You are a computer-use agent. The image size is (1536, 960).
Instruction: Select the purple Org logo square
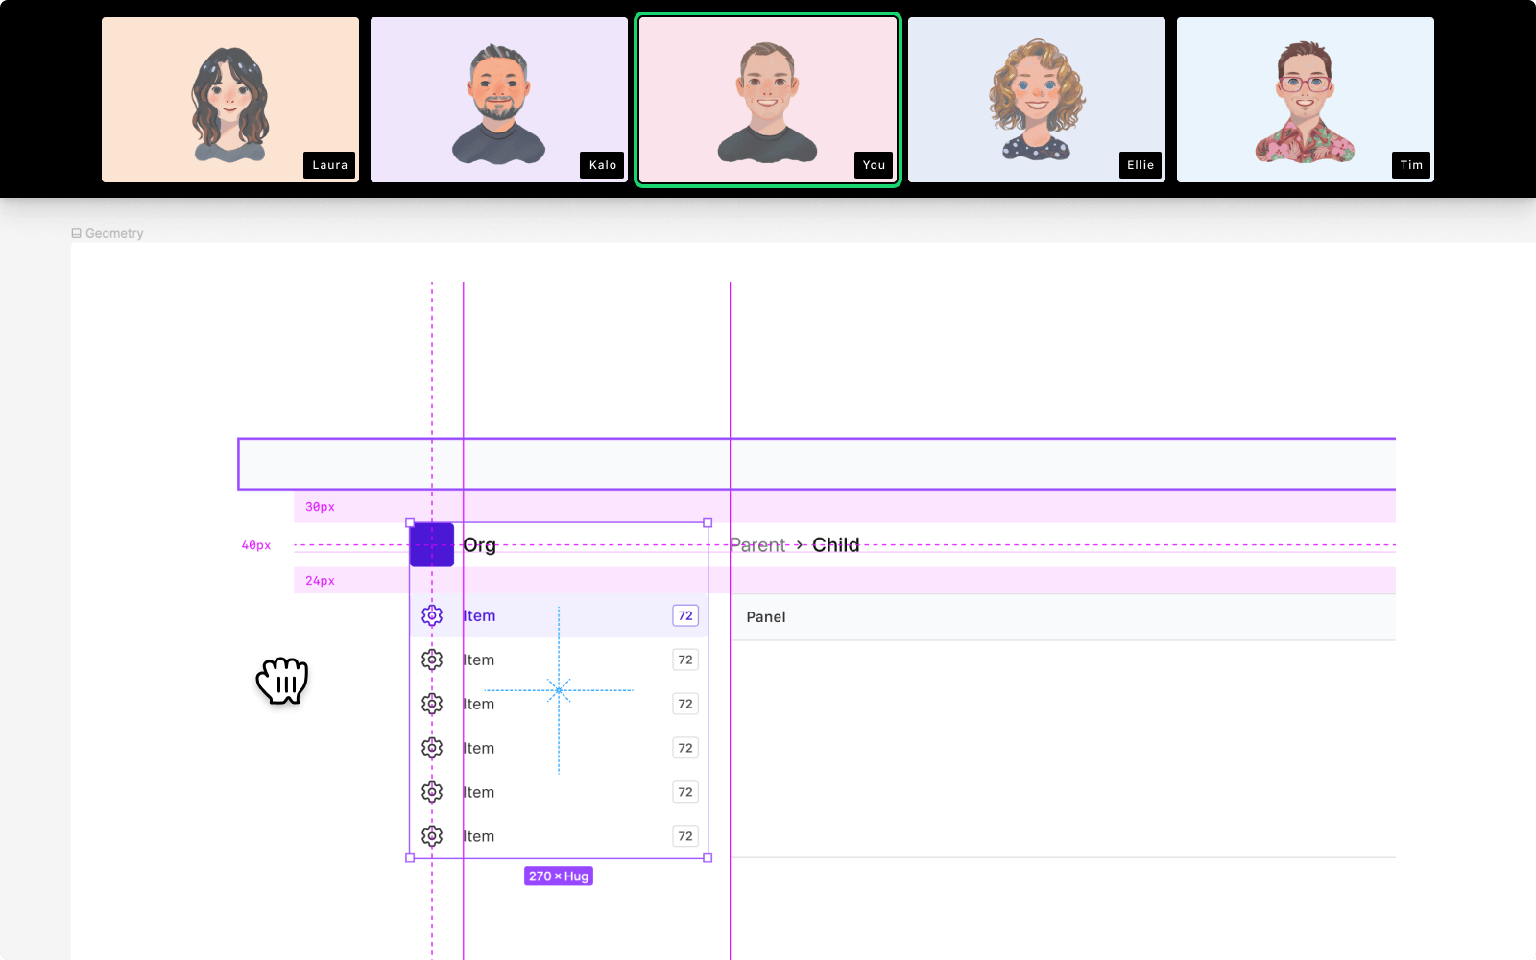pos(432,545)
